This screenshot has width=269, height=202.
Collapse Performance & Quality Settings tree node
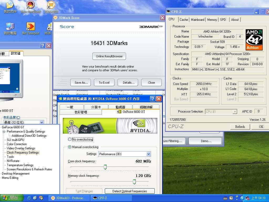pos(4,132)
